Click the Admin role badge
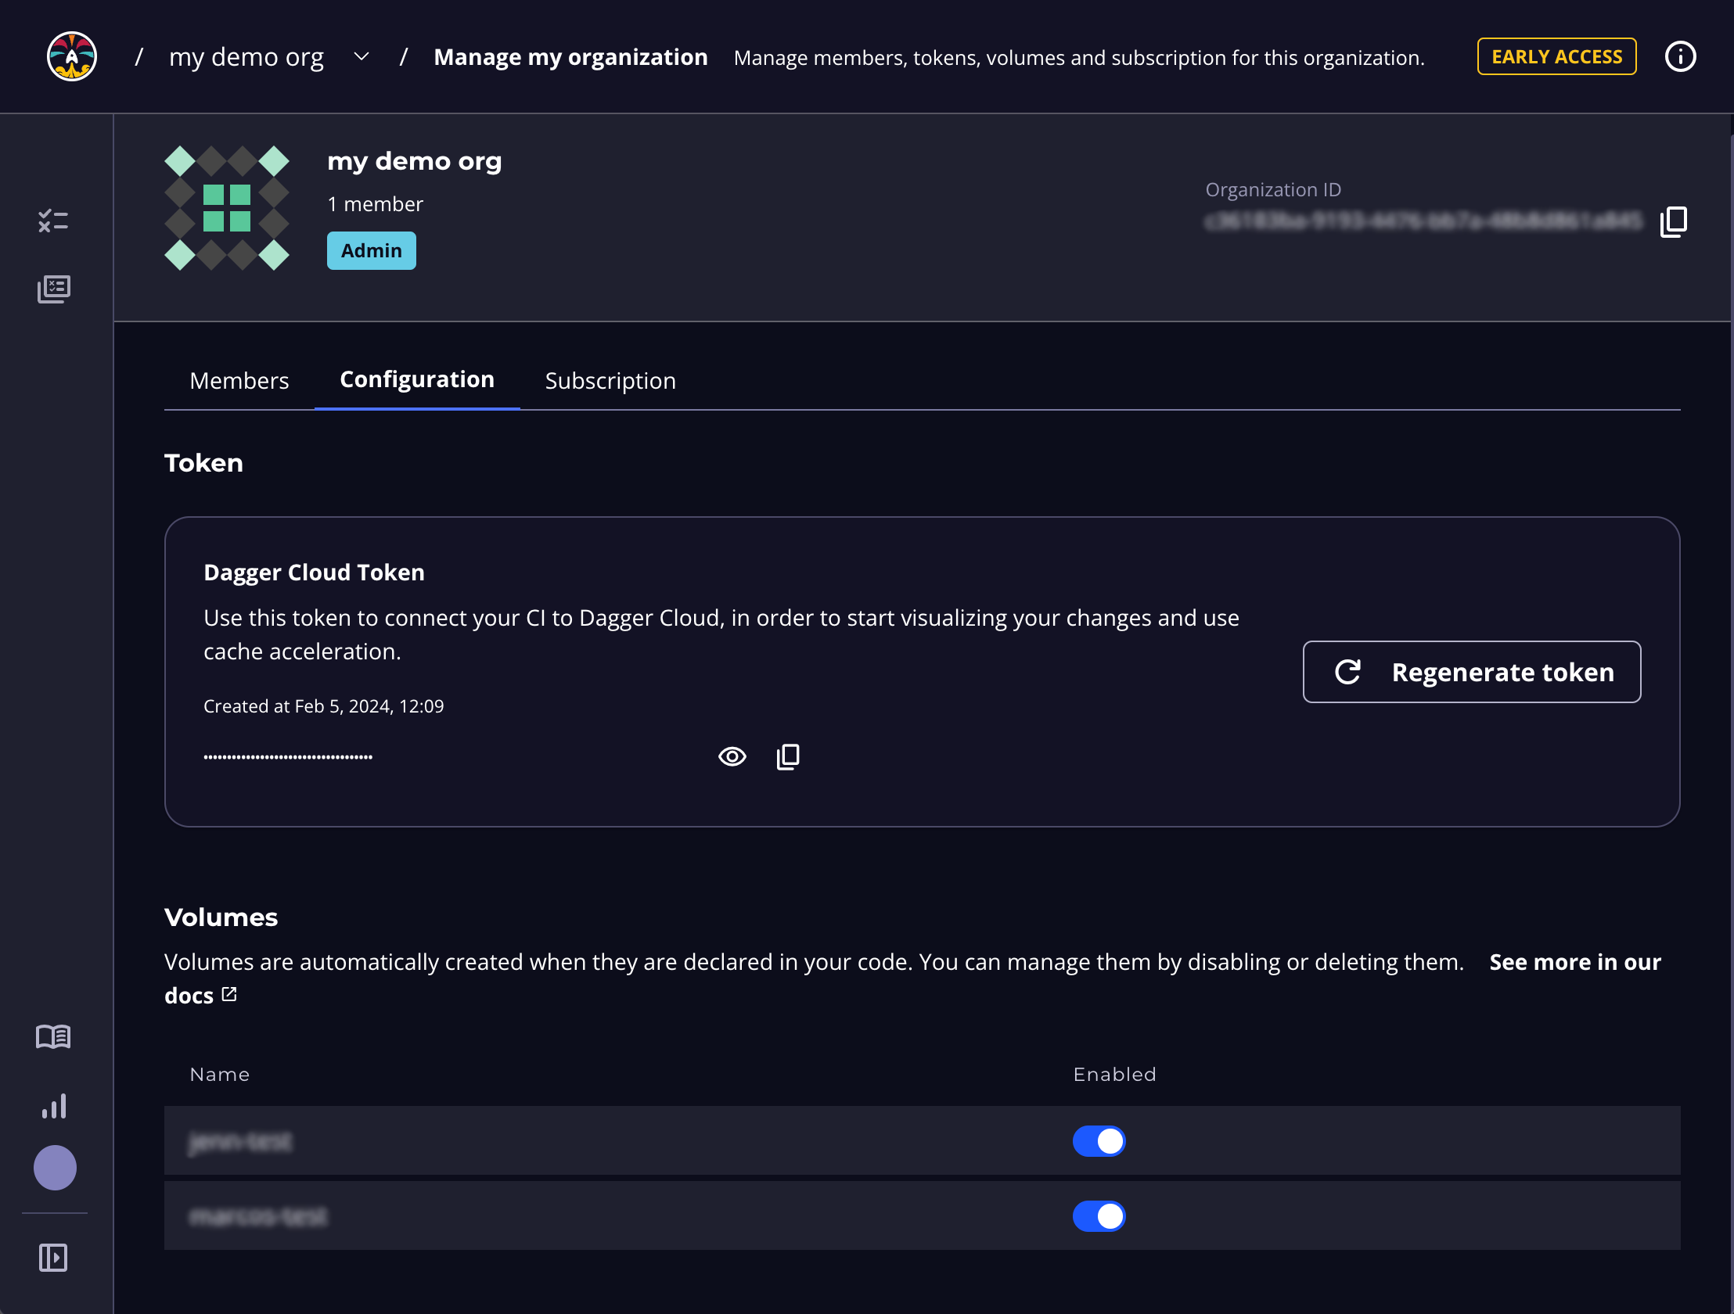Image resolution: width=1734 pixels, height=1314 pixels. [x=372, y=251]
